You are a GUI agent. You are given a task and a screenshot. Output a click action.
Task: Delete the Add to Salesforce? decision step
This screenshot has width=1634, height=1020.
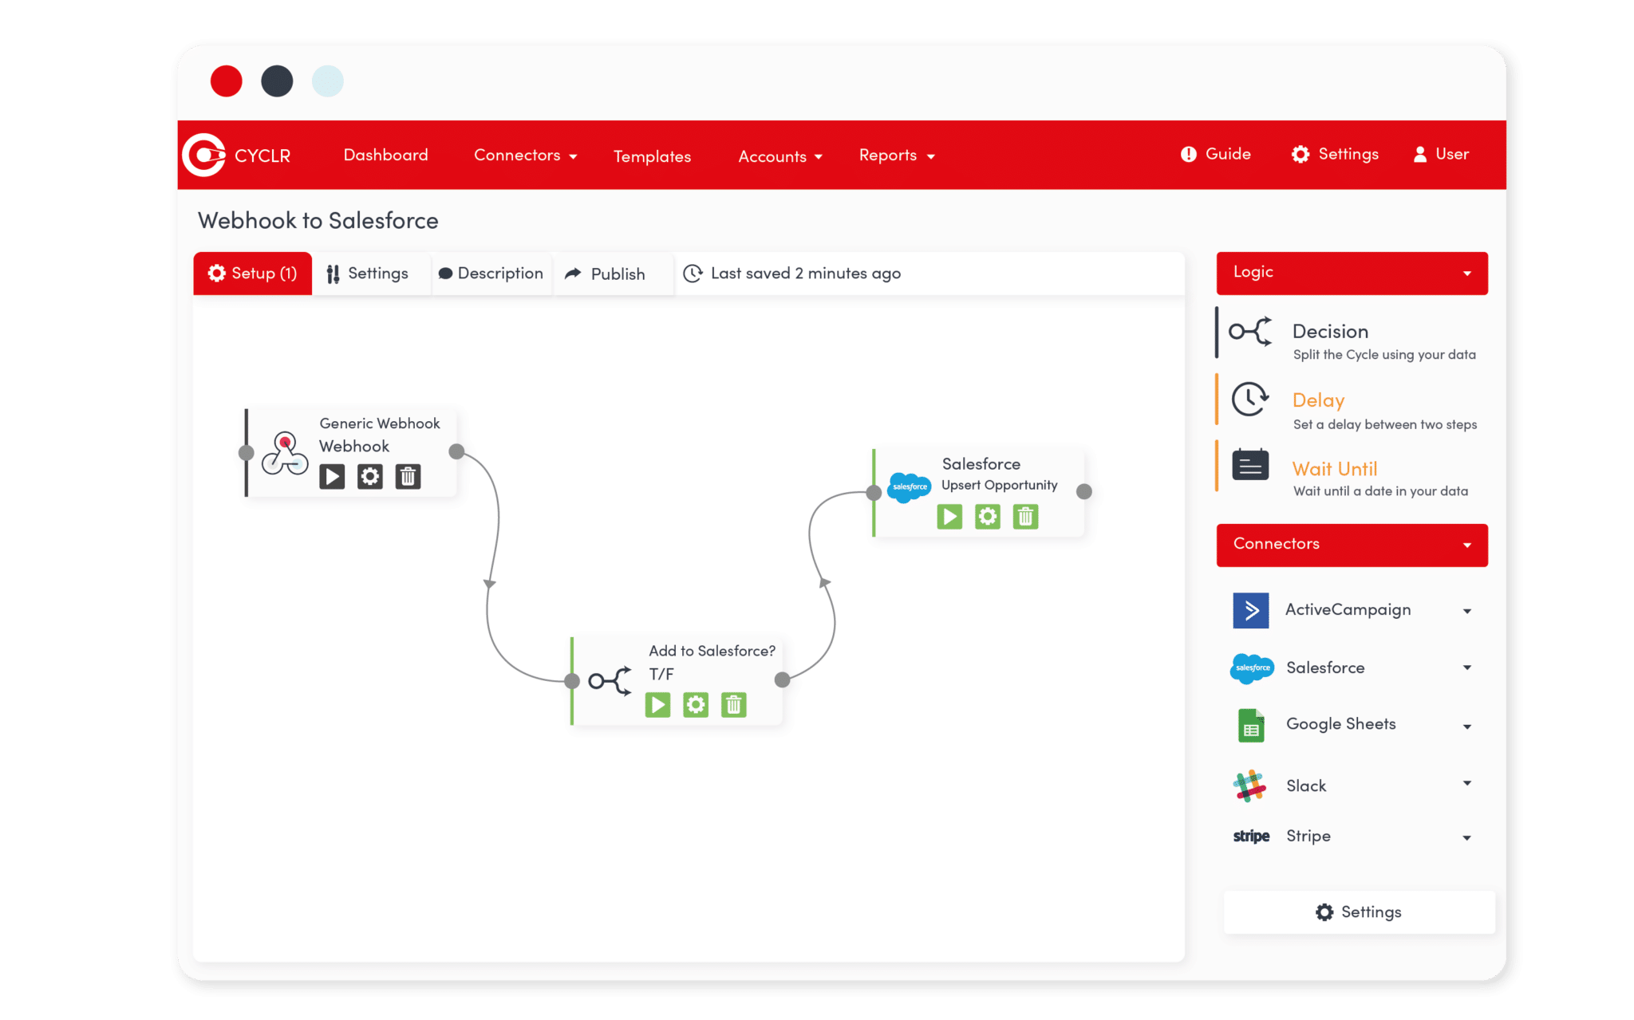click(x=734, y=705)
